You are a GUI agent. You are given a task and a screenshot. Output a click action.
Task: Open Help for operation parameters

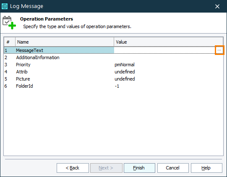(x=206, y=168)
